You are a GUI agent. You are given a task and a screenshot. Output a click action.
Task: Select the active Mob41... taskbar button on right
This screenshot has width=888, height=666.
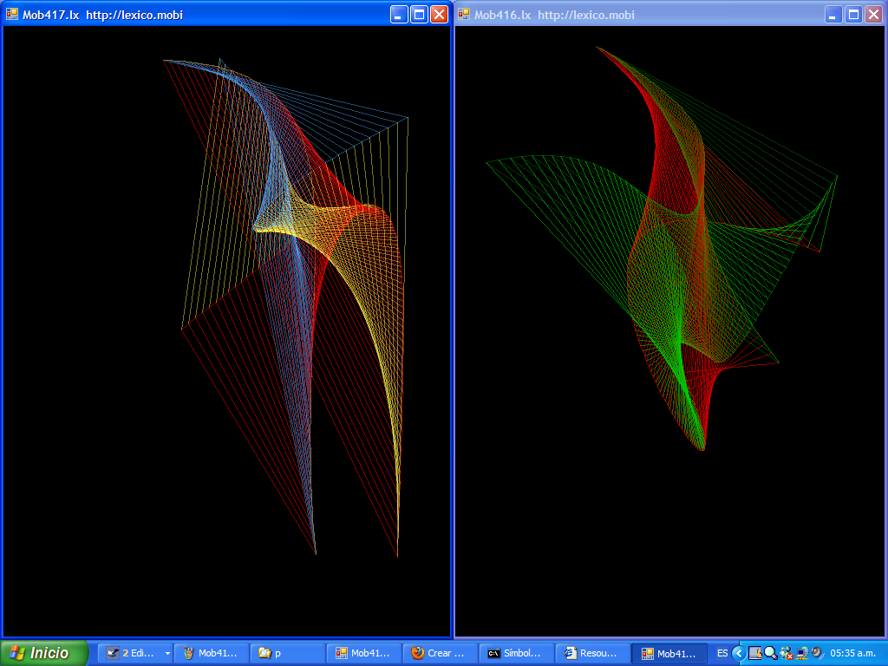(x=669, y=653)
